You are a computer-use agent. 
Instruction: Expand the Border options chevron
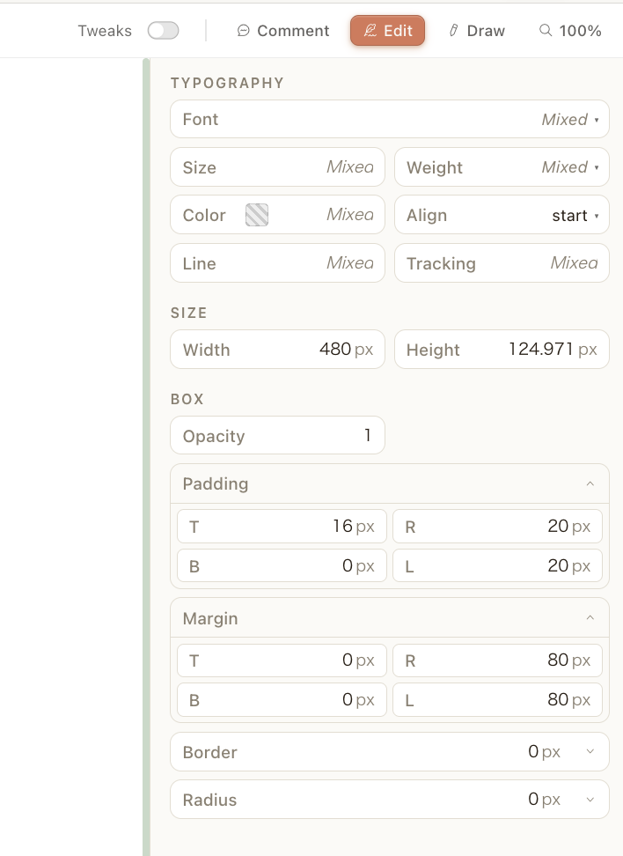coord(590,752)
